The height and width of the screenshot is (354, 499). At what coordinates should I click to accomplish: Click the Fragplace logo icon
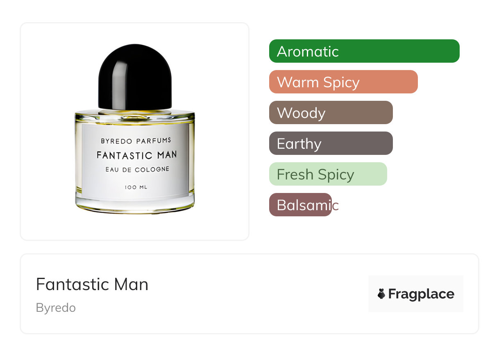pos(381,294)
